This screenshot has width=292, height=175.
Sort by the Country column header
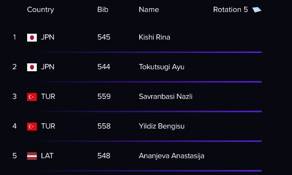click(40, 10)
